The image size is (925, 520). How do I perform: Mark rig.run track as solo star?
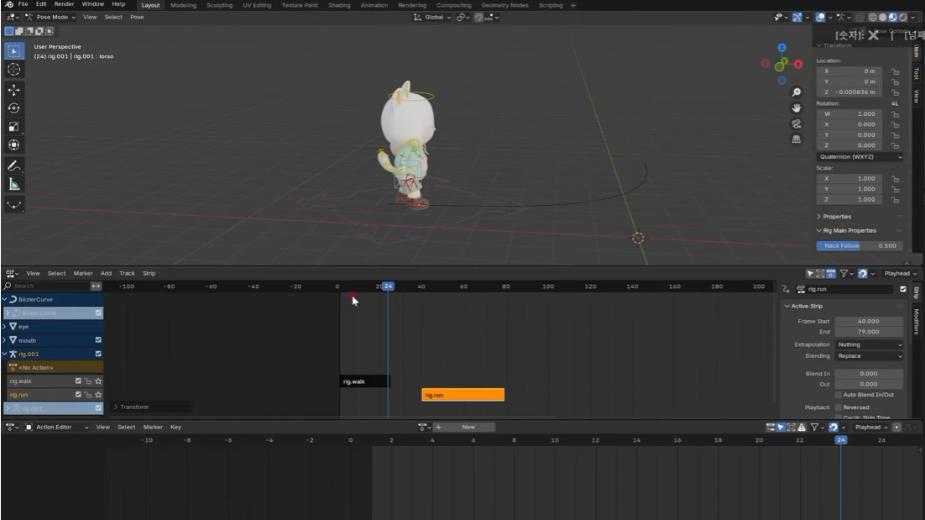98,395
